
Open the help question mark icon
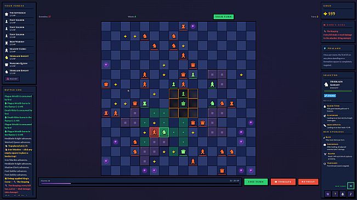pyautogui.click(x=335, y=194)
